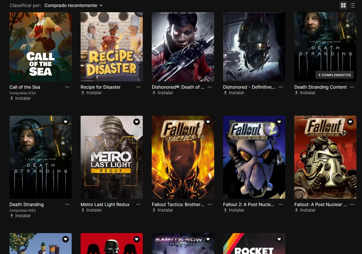This screenshot has height=254, width=362.
Task: Open options menu for Fallout Tactics
Action: (x=210, y=204)
